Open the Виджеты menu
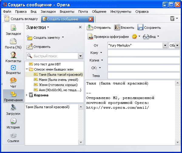The image size is (182, 153). (67, 12)
